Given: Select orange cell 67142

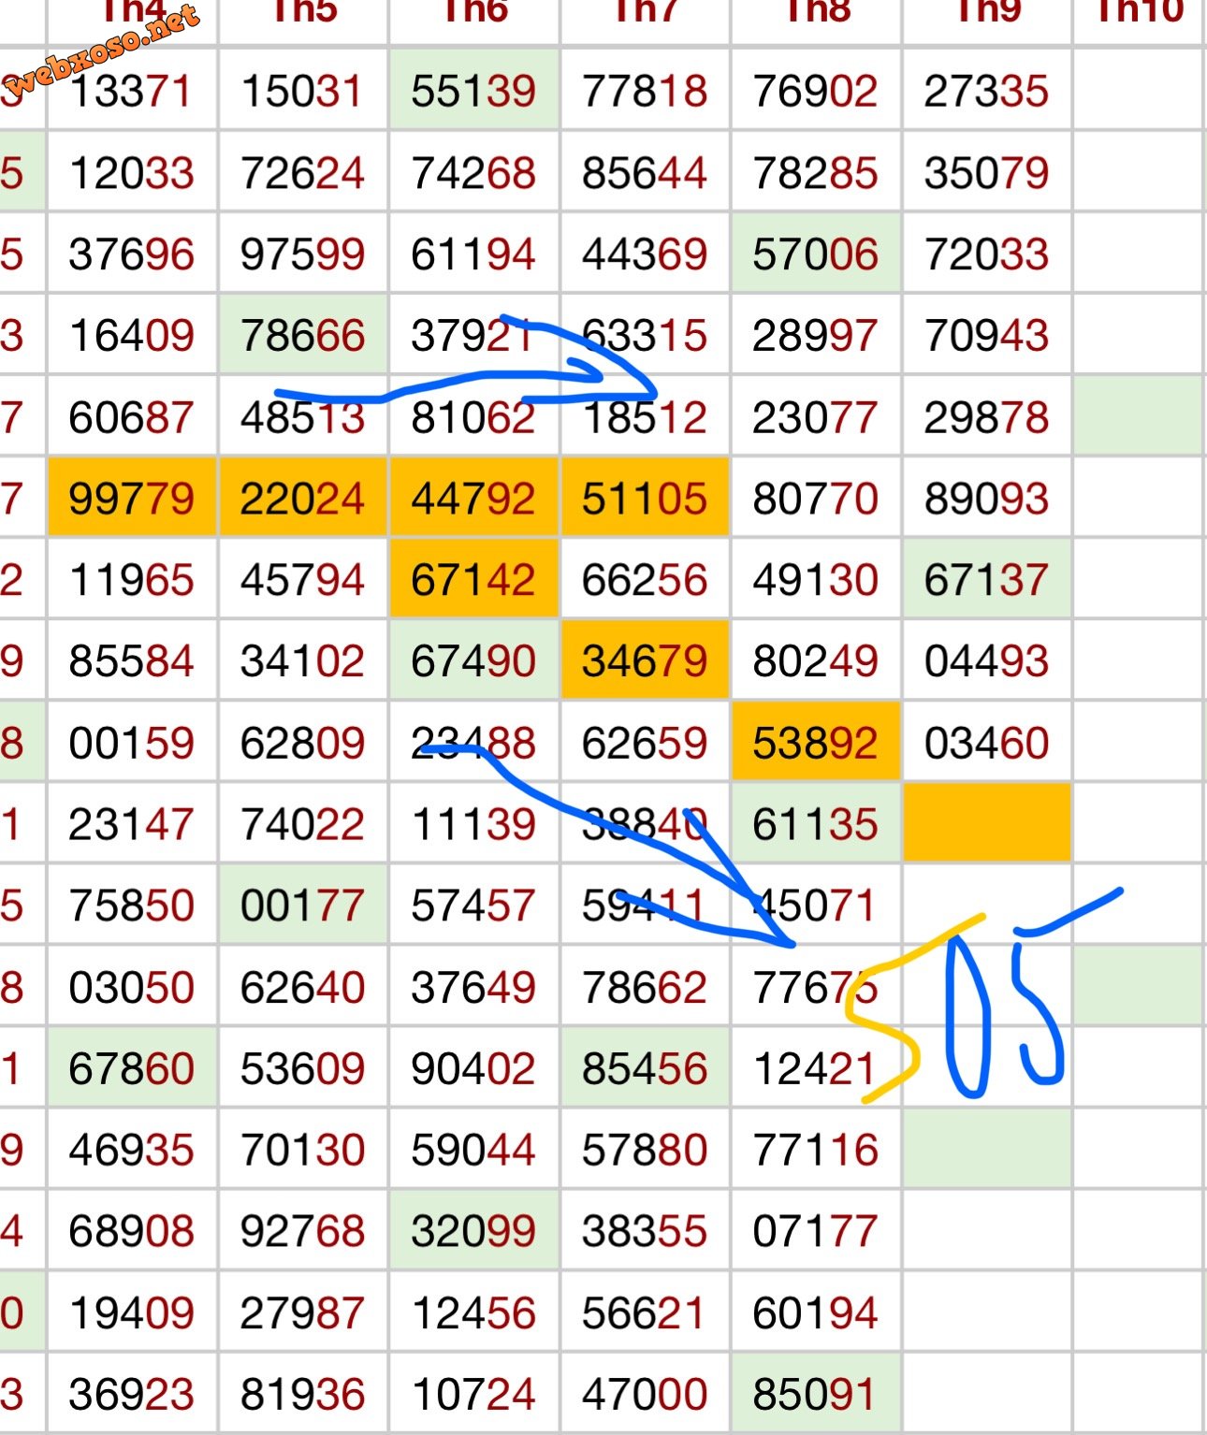Looking at the screenshot, I should [473, 580].
